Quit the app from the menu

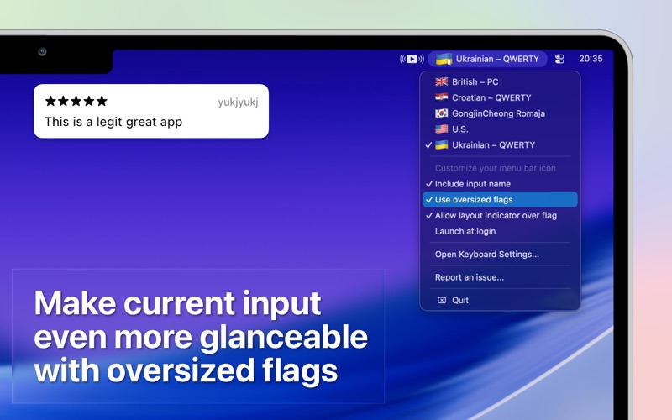(x=500, y=301)
